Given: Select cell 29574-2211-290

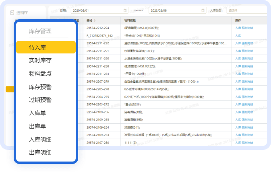Looking at the screenshot, I should (x=98, y=59).
